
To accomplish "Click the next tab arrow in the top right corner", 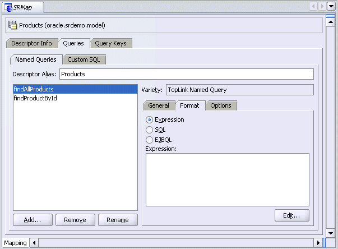I will [x=322, y=6].
